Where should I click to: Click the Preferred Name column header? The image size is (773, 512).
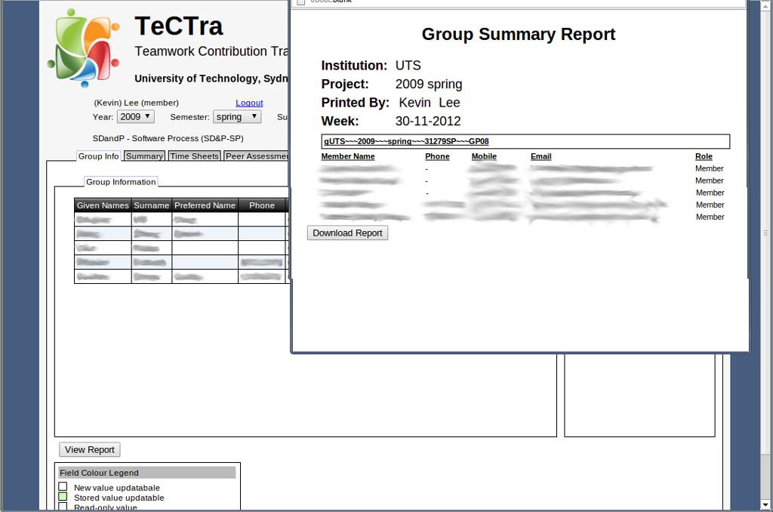205,205
